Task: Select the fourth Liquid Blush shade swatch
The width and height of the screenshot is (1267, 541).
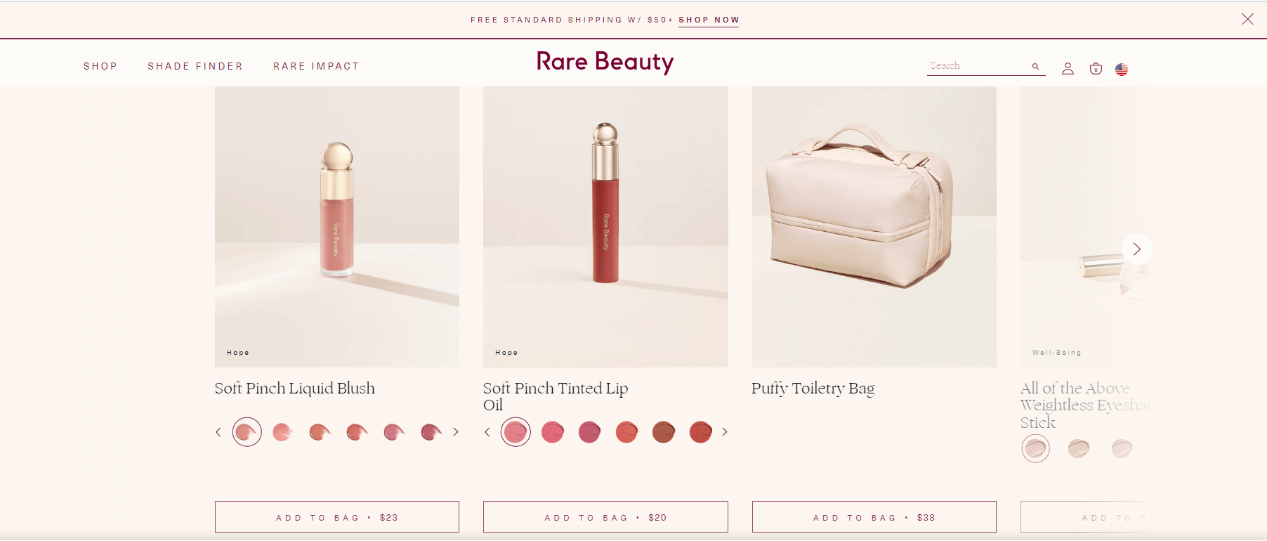Action: pyautogui.click(x=357, y=432)
